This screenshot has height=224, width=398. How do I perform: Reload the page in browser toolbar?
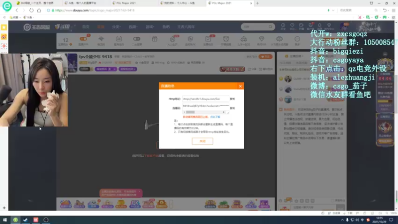click(31, 10)
